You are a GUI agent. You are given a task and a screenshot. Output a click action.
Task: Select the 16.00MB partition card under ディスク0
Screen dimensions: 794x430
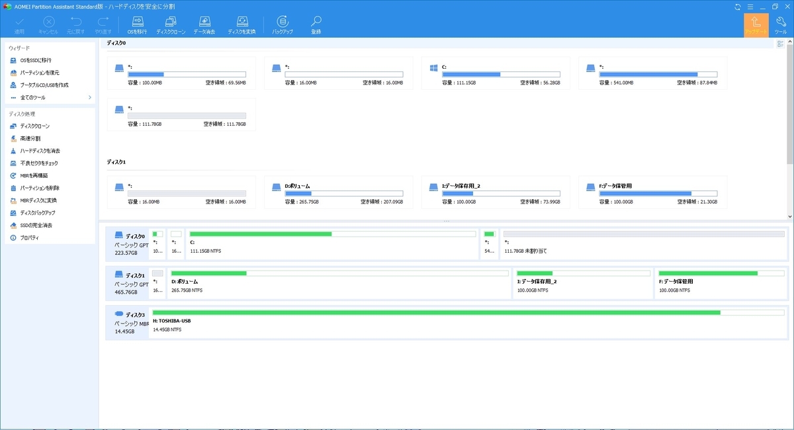[338, 73]
